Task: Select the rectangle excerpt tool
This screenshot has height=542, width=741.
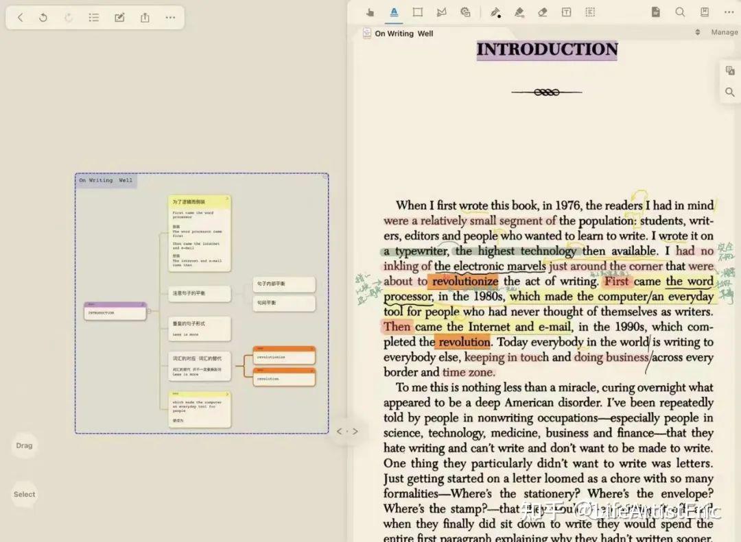Action: (x=418, y=12)
